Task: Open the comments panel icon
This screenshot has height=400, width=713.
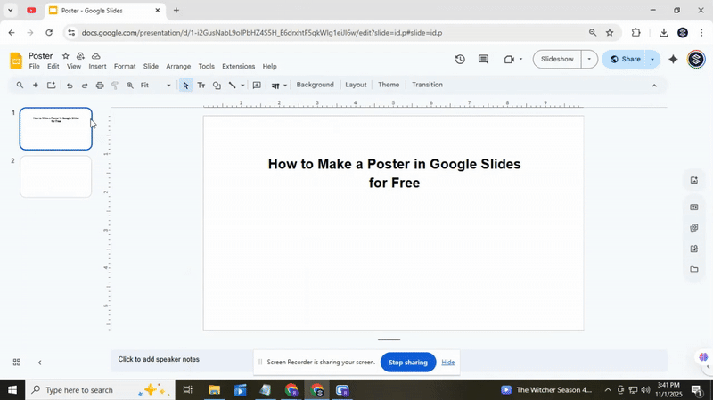Action: tap(483, 60)
